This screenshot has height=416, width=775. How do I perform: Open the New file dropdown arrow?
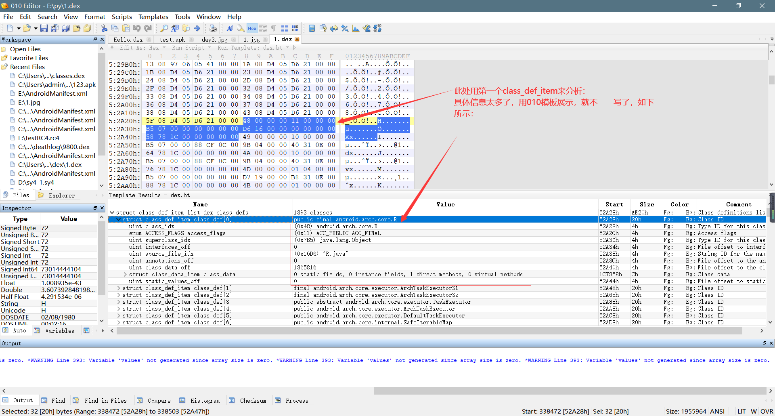pyautogui.click(x=18, y=28)
